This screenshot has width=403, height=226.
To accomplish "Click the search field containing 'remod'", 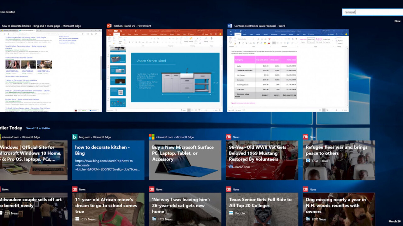I will pyautogui.click(x=372, y=12).
